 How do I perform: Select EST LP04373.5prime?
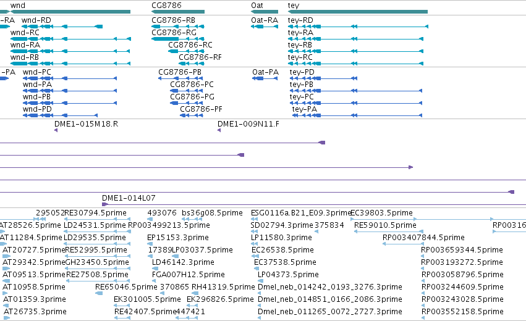(288, 275)
